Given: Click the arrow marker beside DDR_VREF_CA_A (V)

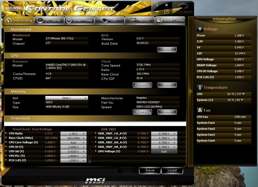Looking at the screenshot, I should coord(95,133).
